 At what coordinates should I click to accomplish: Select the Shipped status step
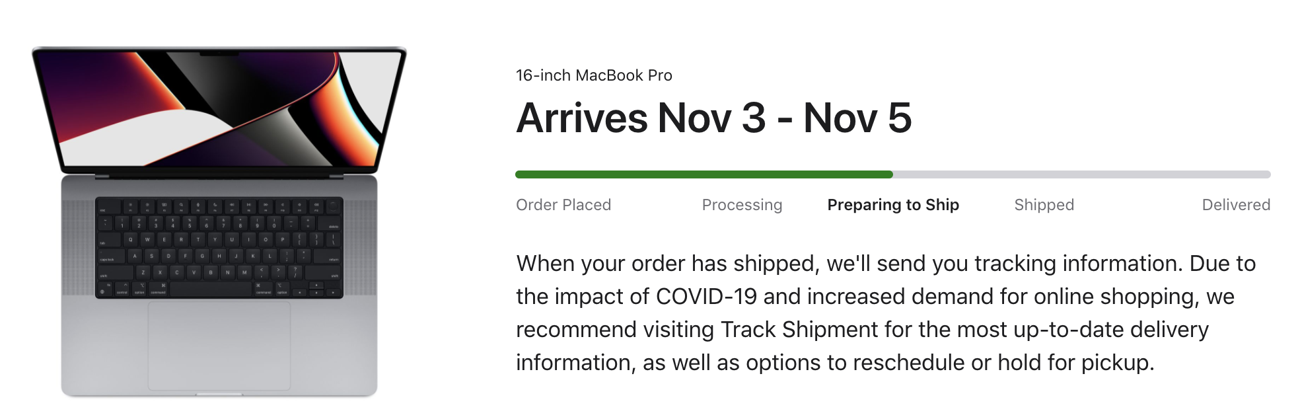(x=1044, y=205)
